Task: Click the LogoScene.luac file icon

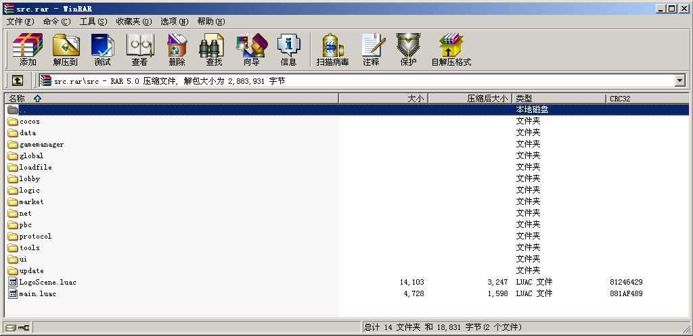Action: (x=13, y=282)
